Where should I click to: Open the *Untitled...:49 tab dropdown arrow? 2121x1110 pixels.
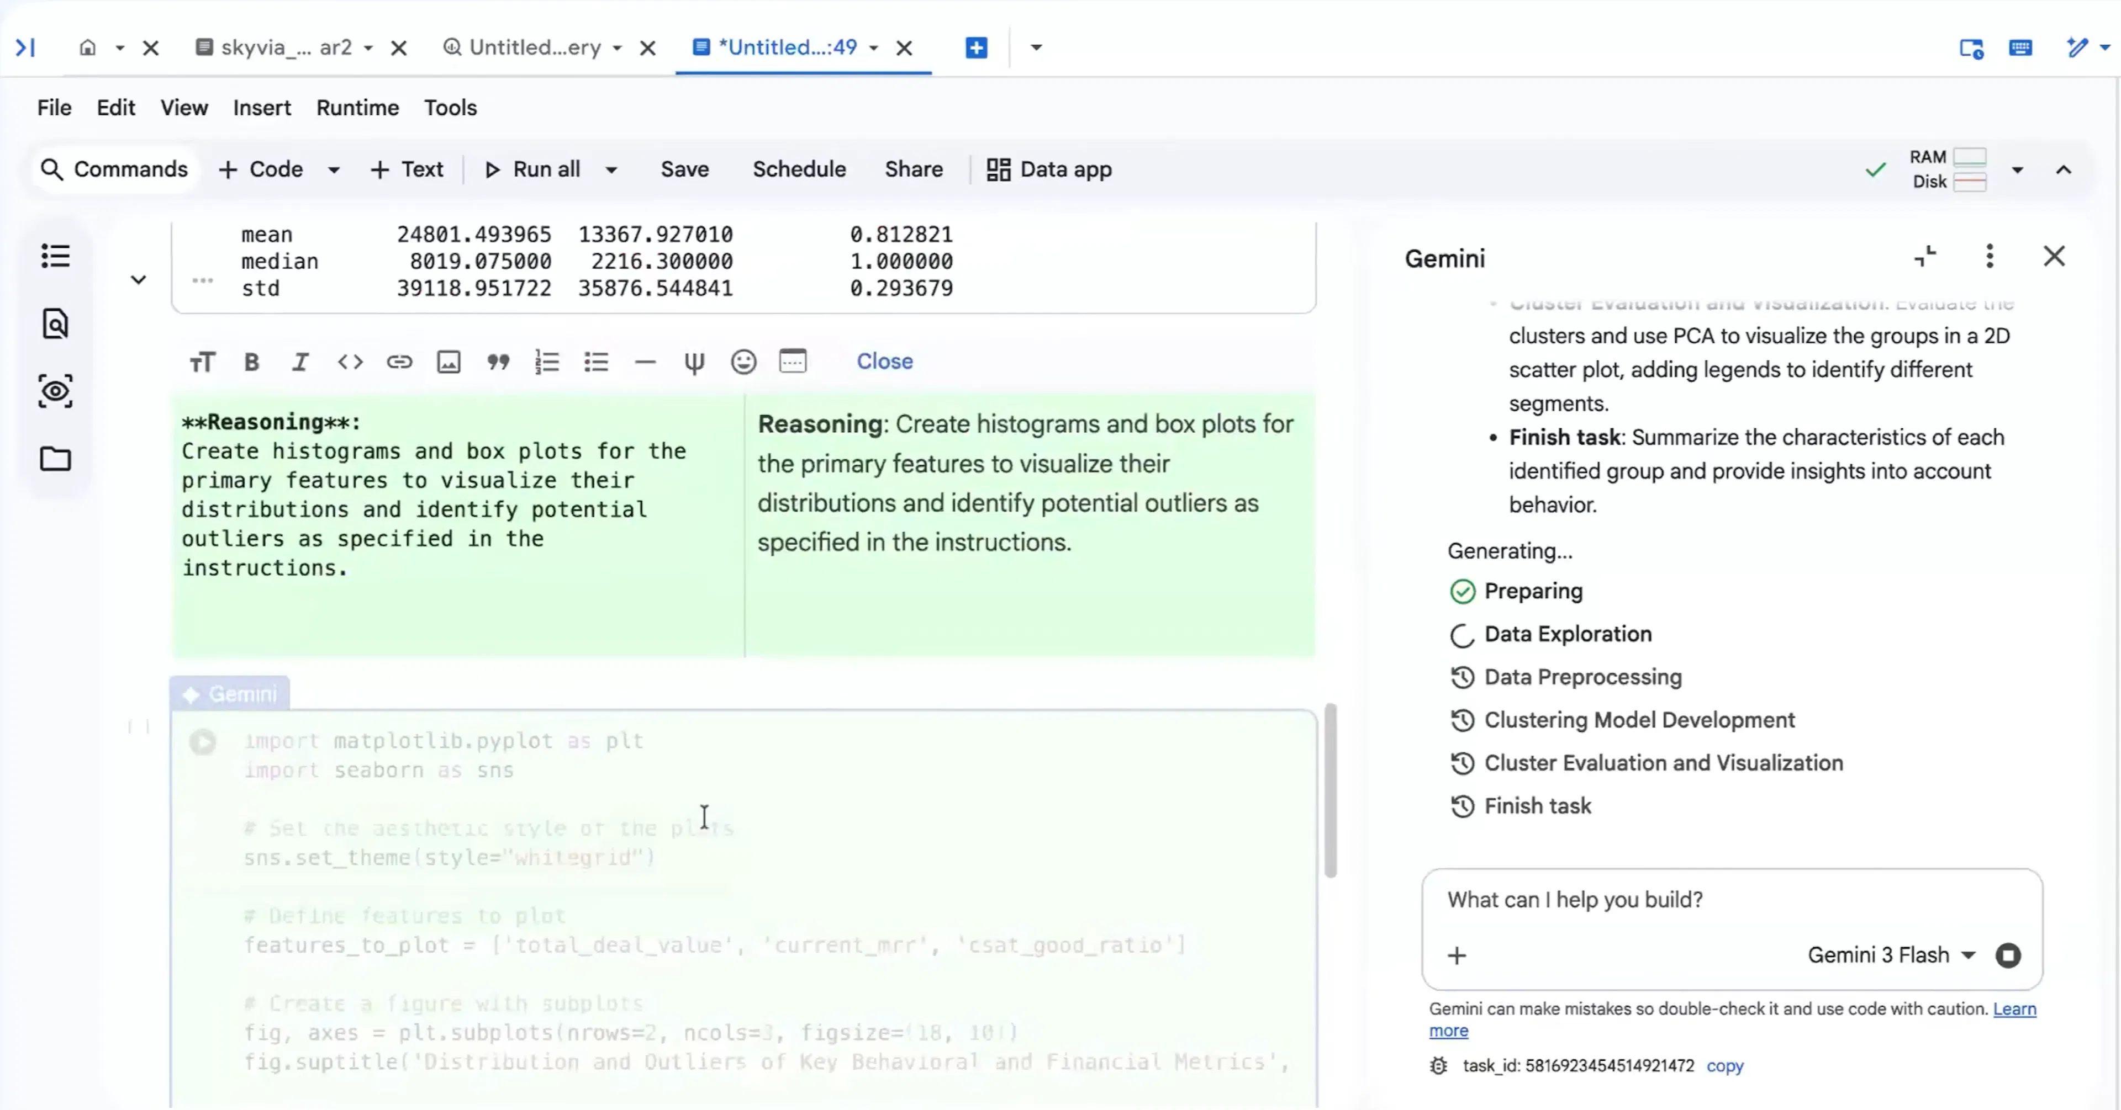point(874,49)
